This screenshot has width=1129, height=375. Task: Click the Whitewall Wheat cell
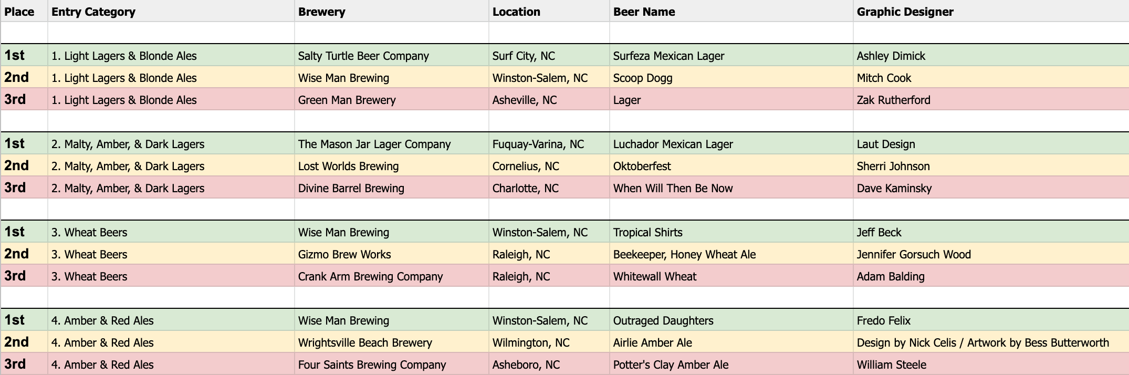click(x=731, y=276)
